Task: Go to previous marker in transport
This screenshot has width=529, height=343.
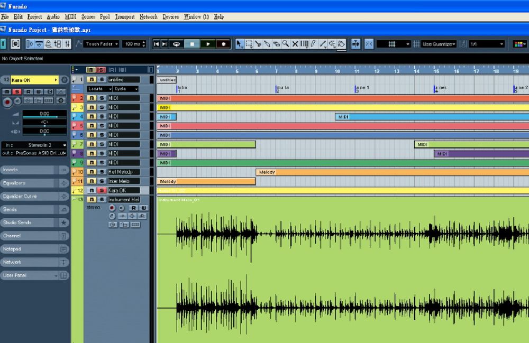Action: click(x=156, y=44)
